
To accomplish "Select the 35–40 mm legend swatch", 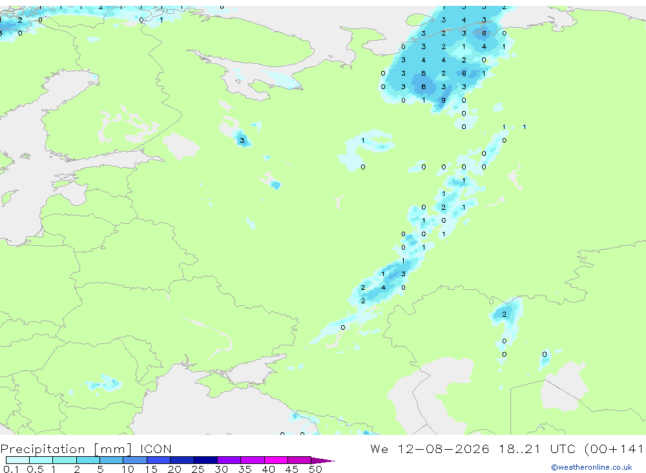I will point(253,460).
